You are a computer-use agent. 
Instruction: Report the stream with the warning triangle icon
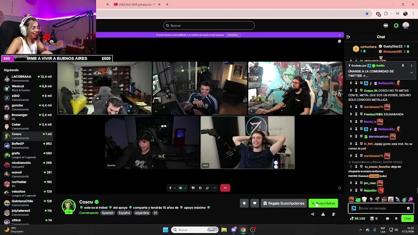click(x=323, y=214)
